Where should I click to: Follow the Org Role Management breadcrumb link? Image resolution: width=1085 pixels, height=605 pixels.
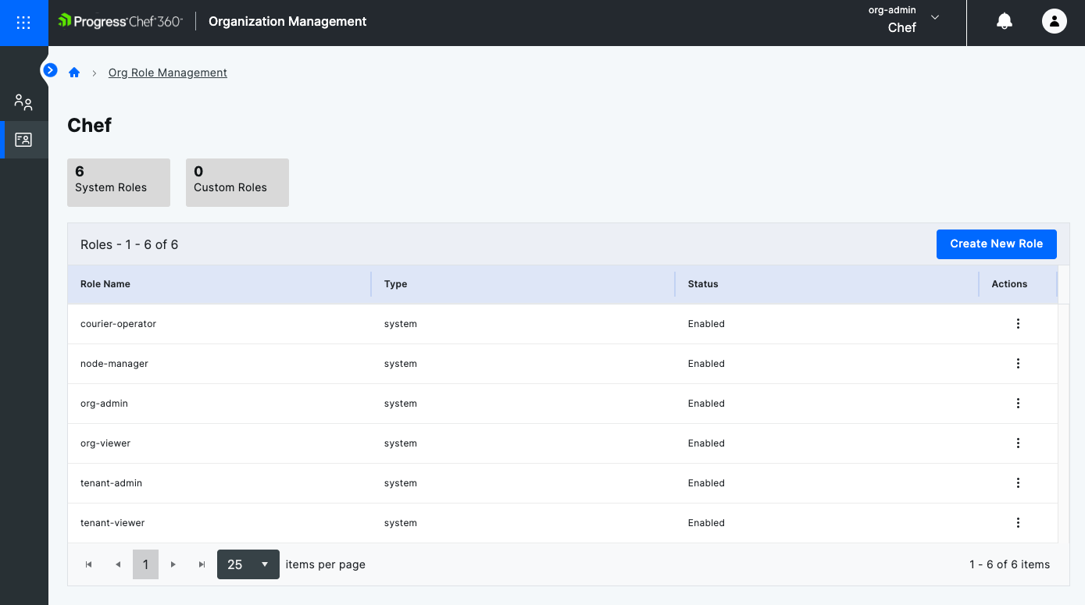[167, 72]
